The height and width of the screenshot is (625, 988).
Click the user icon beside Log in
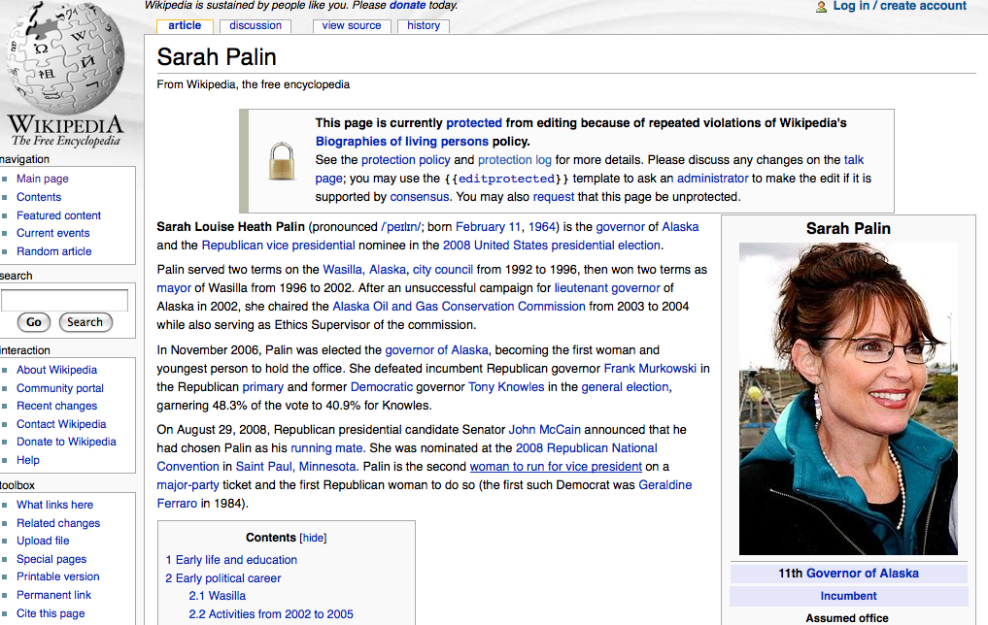821,7
